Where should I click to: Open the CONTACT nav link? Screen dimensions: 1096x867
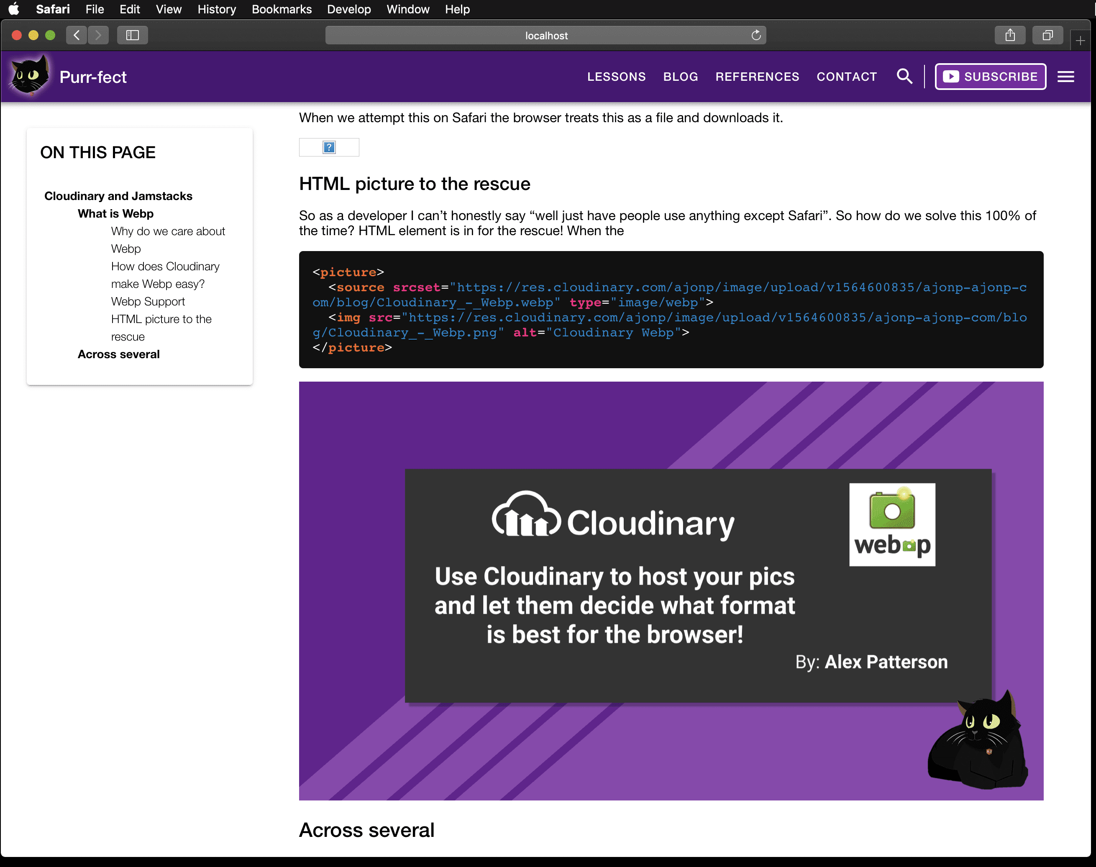click(846, 77)
